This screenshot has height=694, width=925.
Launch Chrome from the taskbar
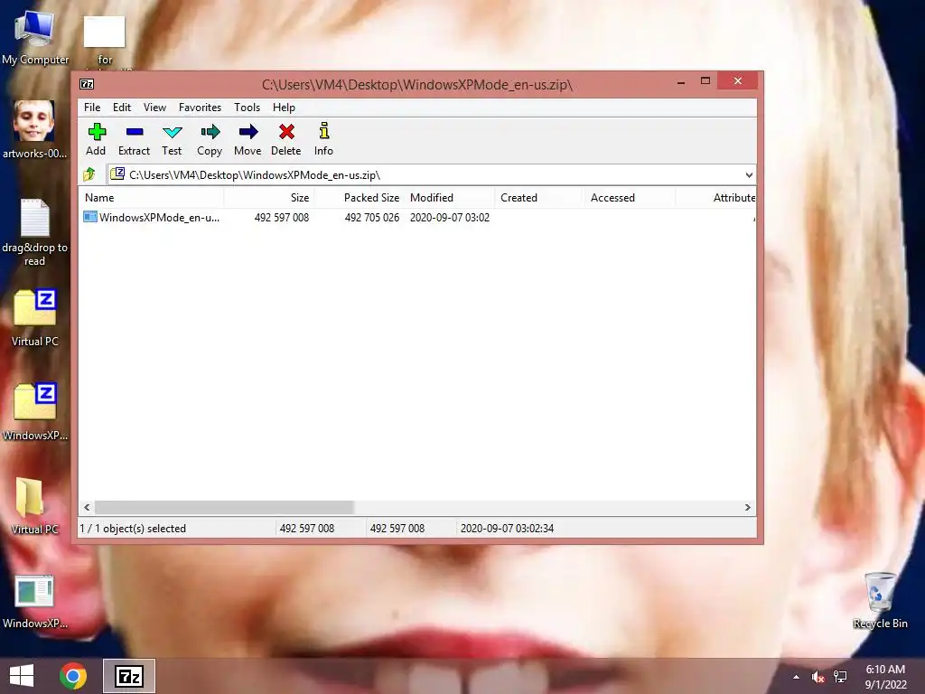click(x=73, y=676)
